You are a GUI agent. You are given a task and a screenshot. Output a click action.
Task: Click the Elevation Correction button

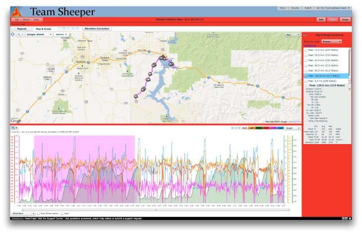click(x=96, y=29)
